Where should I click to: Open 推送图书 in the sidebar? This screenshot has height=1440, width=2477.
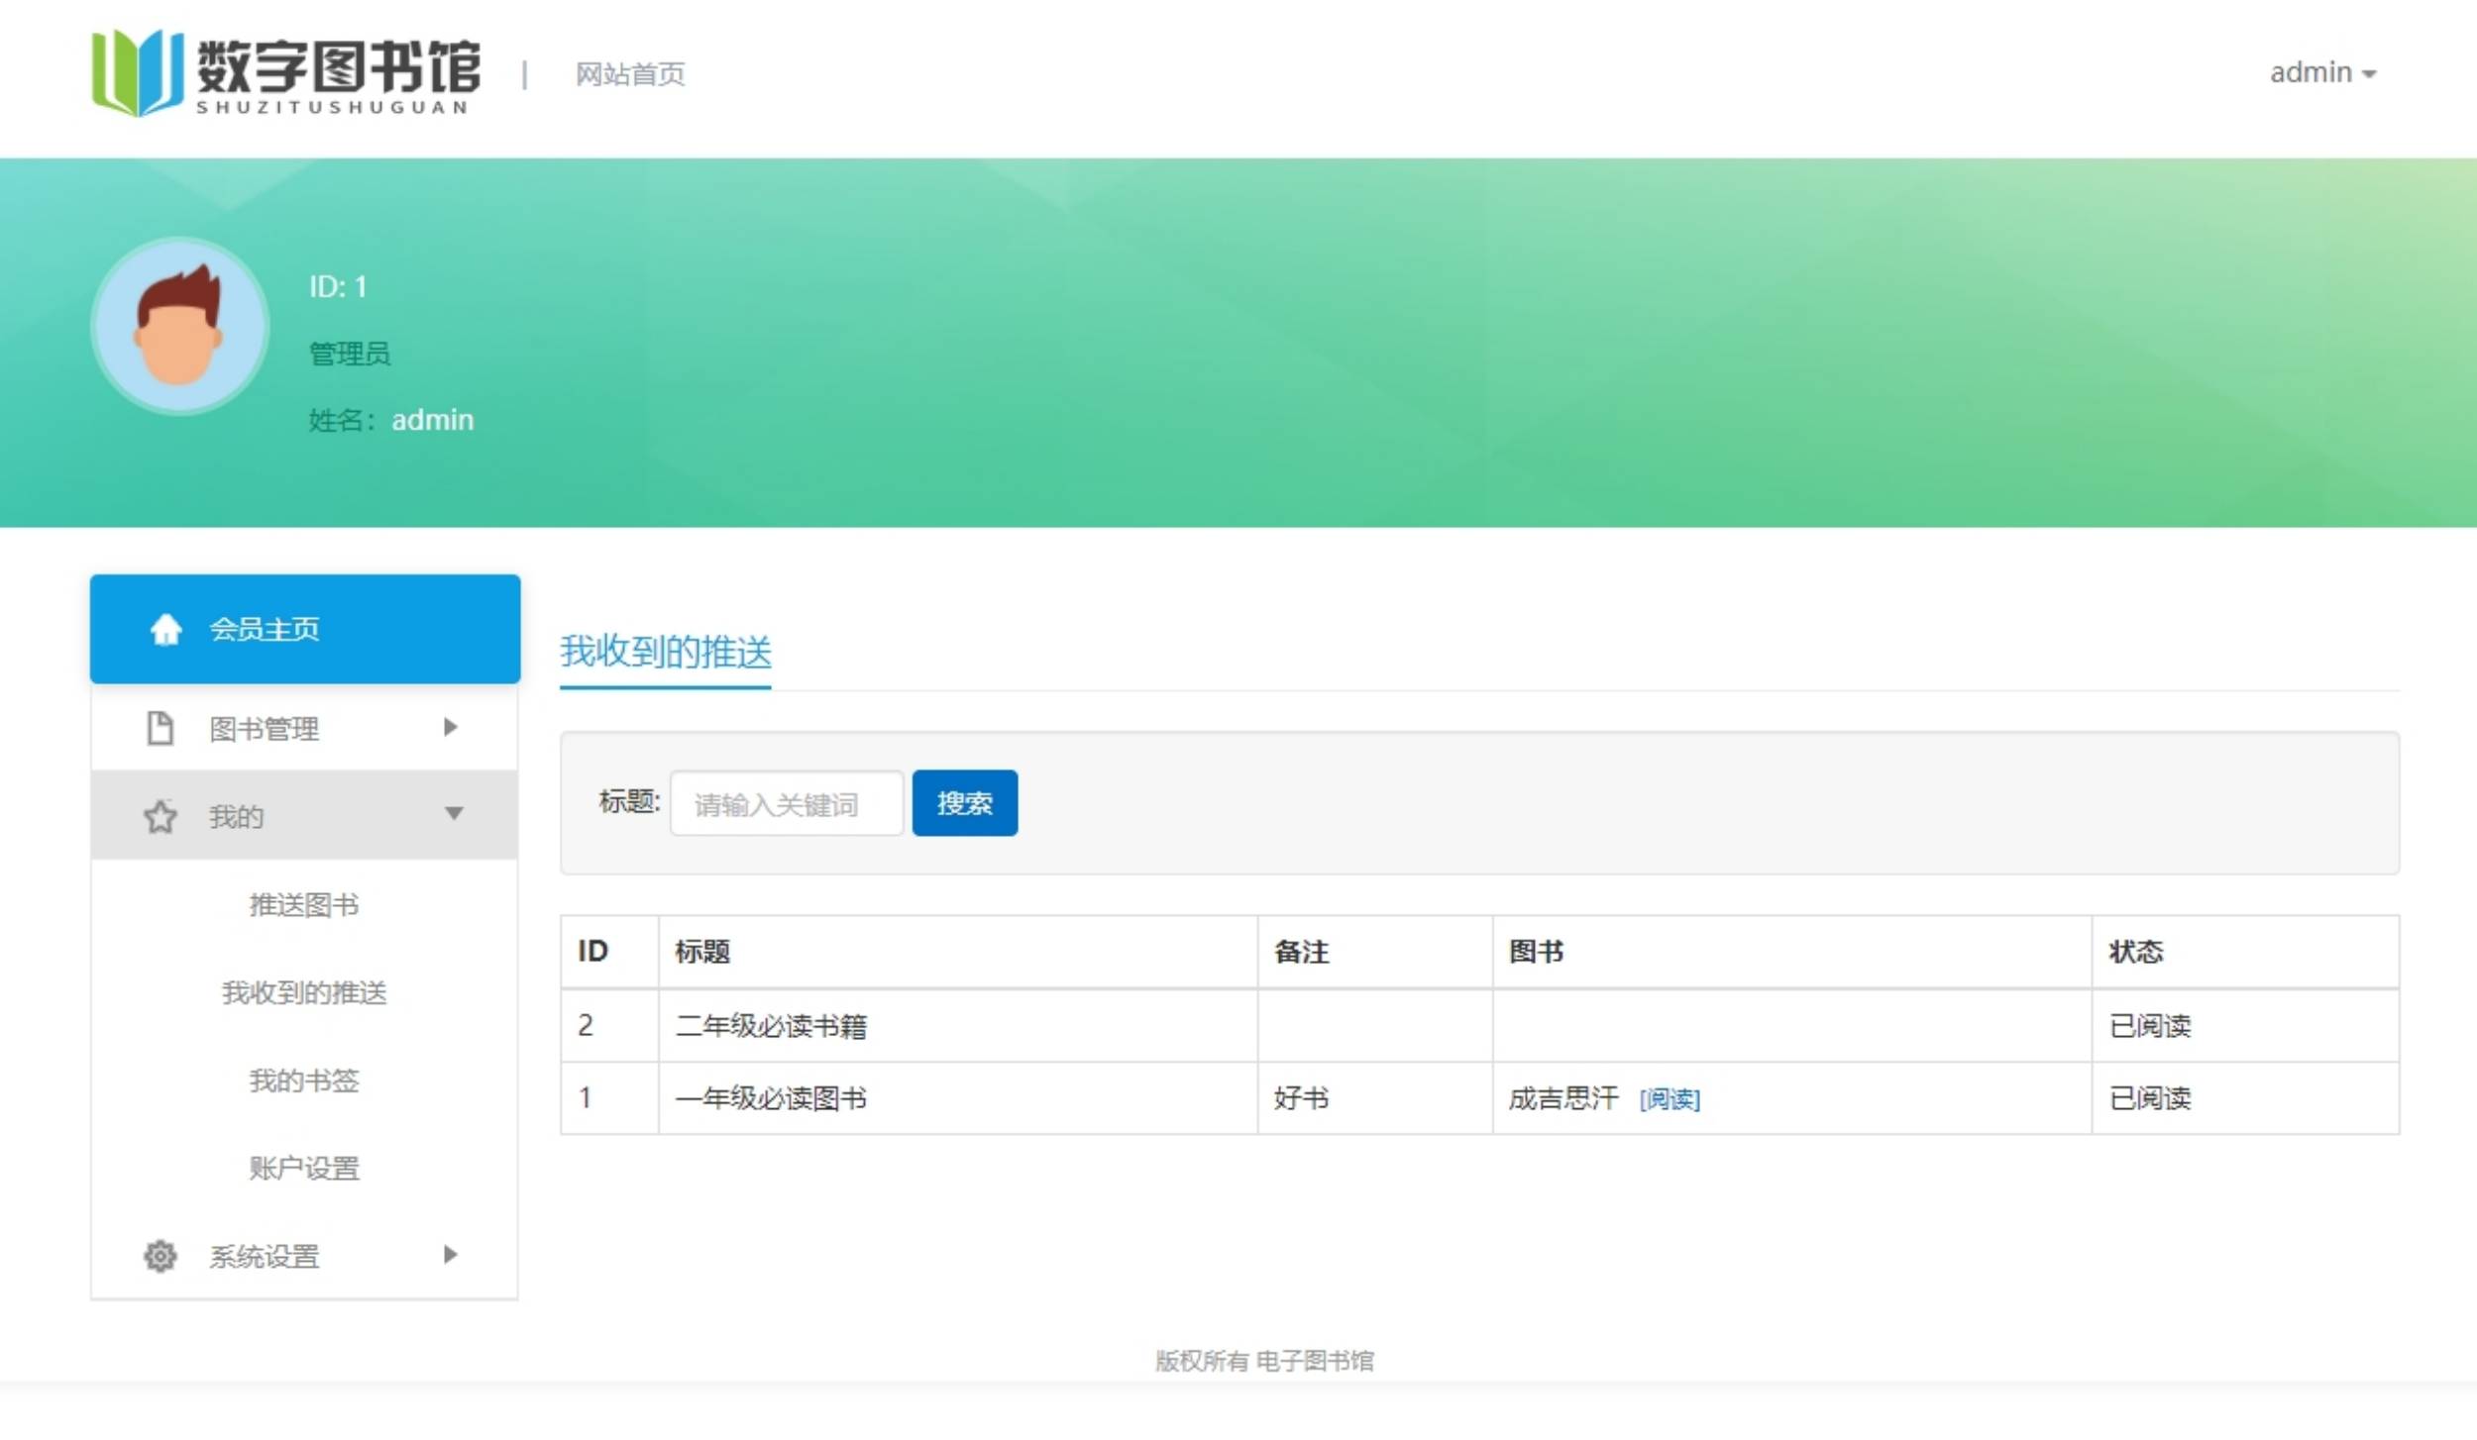pyautogui.click(x=303, y=904)
